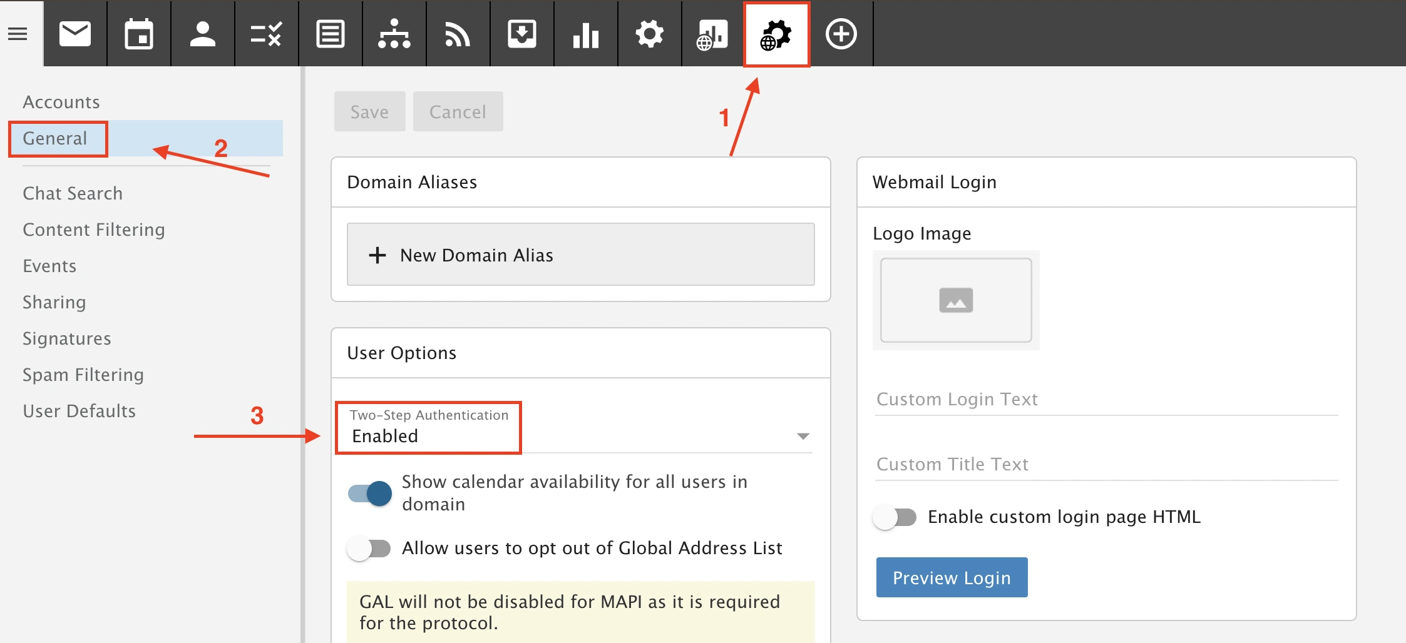
Task: Click the Domain Settings gear-globe icon
Action: coord(776,34)
